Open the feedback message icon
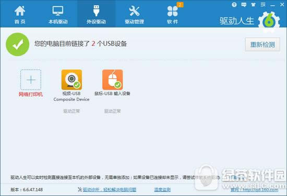This screenshot has height=196, width=287. [244, 5]
